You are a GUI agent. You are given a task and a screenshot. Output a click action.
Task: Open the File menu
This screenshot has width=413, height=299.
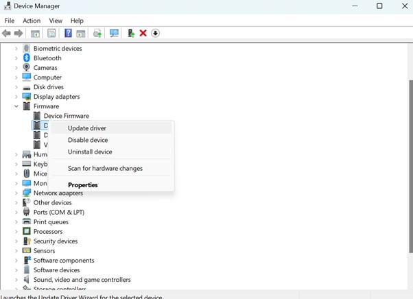point(10,21)
